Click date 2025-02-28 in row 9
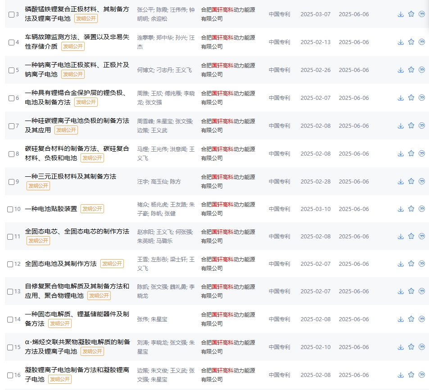Screen dimensions: 429x390 [316, 182]
